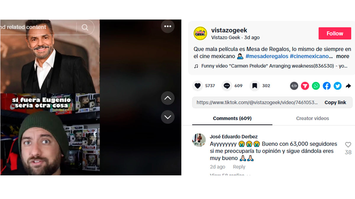This screenshot has width=355, height=199.
Task: Click the embed code icon
Action: [294, 86]
